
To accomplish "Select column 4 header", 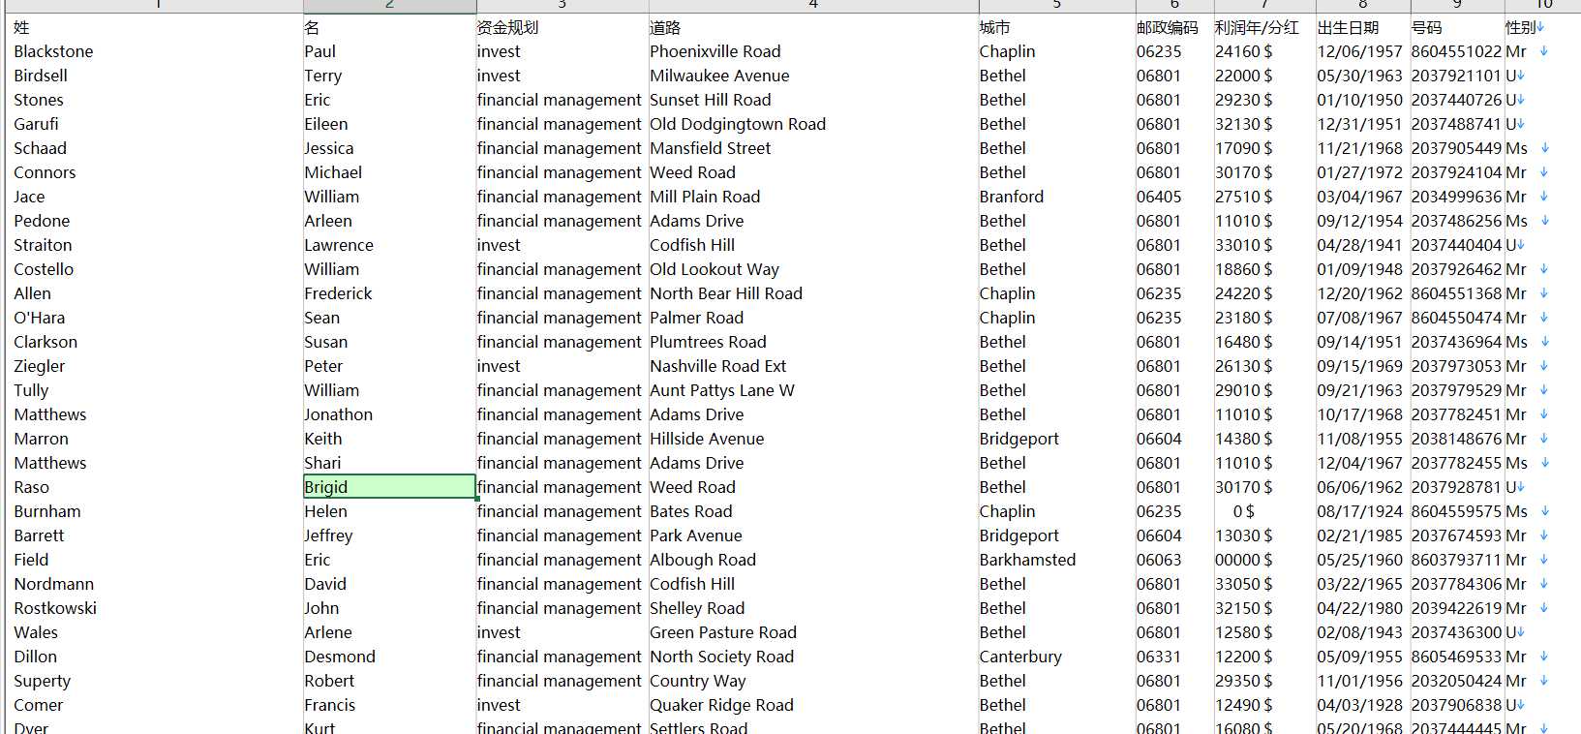I will tap(813, 6).
